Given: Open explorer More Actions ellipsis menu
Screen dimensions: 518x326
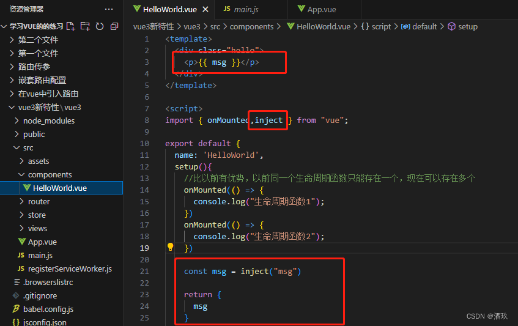Looking at the screenshot, I should coord(109,9).
